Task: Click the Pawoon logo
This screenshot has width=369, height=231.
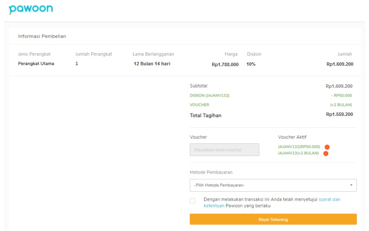Action: (31, 9)
